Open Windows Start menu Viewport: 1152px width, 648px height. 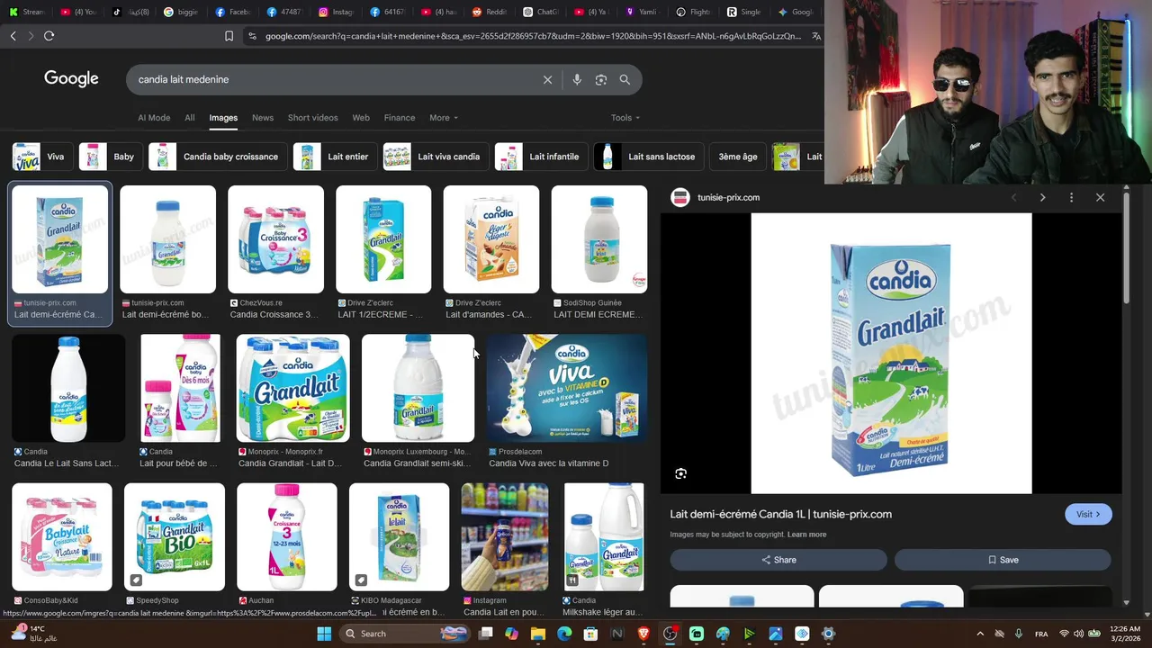coord(324,634)
